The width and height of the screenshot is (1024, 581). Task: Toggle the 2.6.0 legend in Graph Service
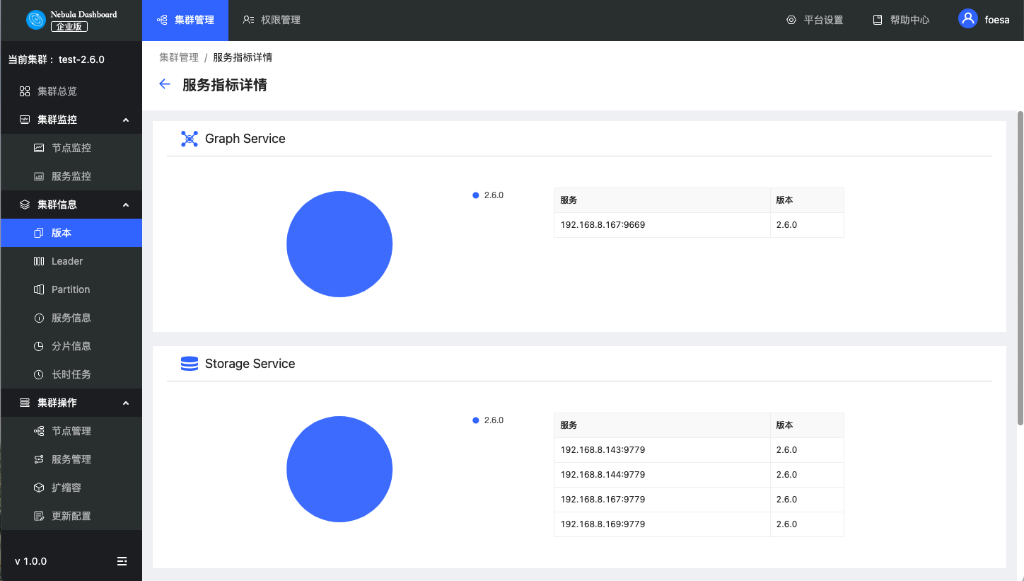click(488, 195)
